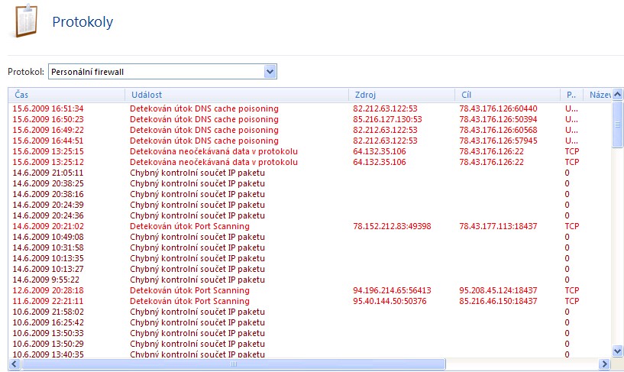
Task: Click the horizontal scrollbar thumb
Action: [234, 364]
